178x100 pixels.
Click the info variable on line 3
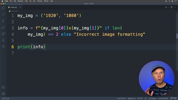pyautogui.click(x=23, y=28)
